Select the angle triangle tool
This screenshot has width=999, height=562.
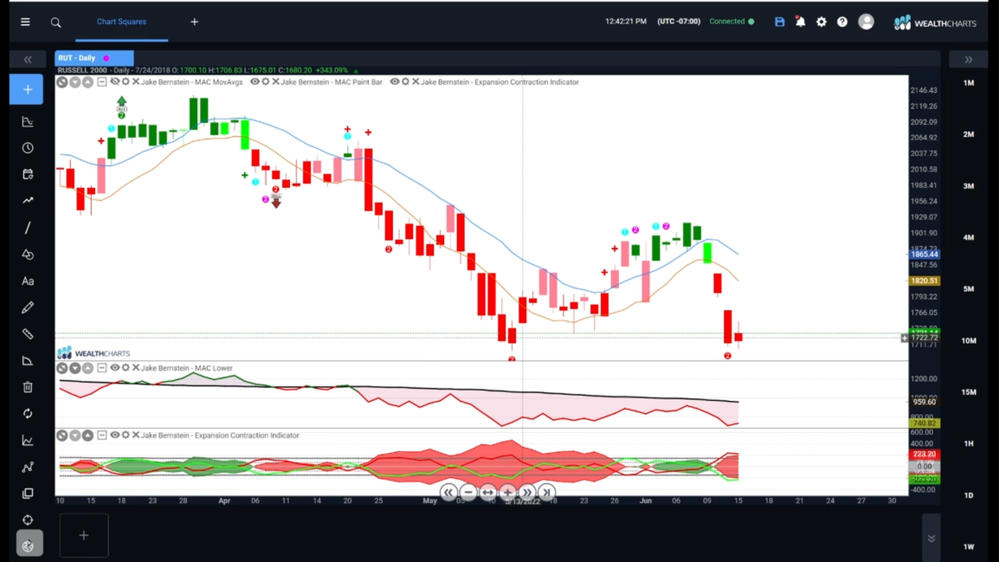28,361
